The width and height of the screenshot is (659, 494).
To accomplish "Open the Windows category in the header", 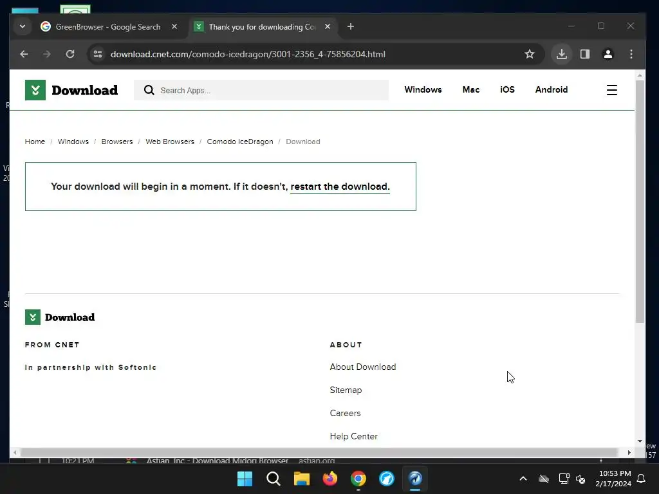I will 423,89.
